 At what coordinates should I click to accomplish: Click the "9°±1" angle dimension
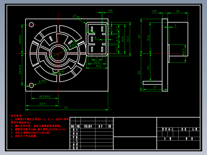pyautogui.click(x=61, y=72)
